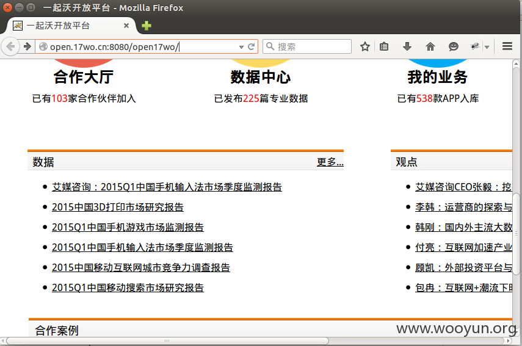
Task: Click the 数据 section header
Action: click(x=43, y=162)
